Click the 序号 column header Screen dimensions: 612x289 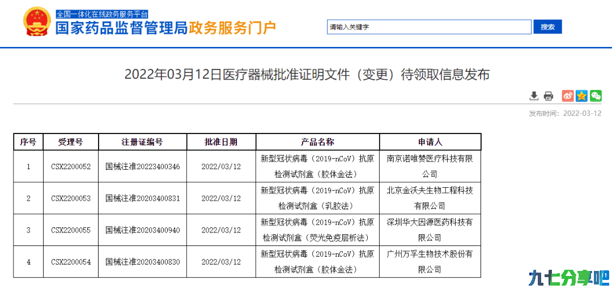[x=28, y=142]
